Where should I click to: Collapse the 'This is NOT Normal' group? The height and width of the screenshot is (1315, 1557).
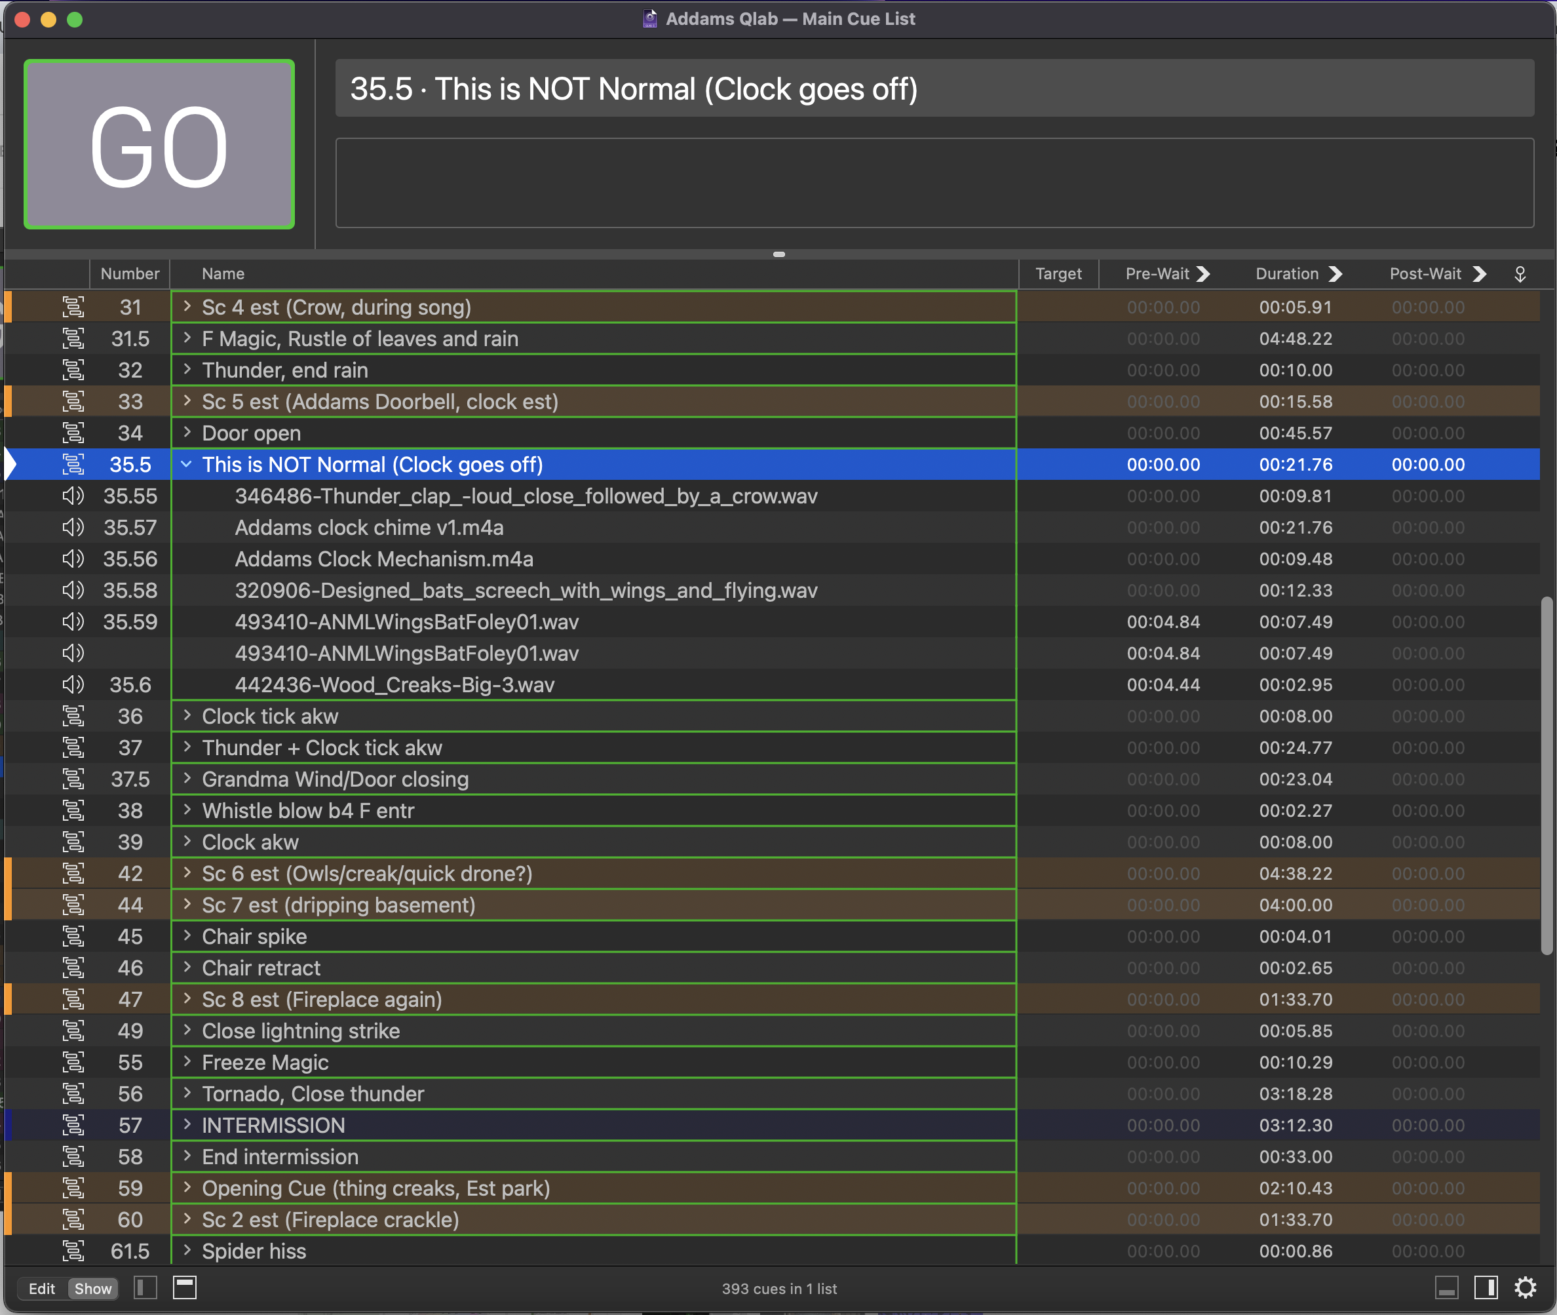pos(186,464)
